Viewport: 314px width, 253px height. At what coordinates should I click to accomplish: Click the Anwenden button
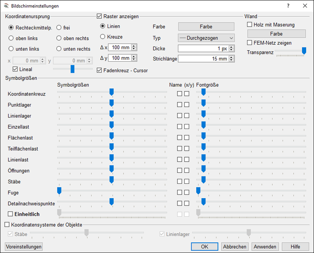(265, 247)
